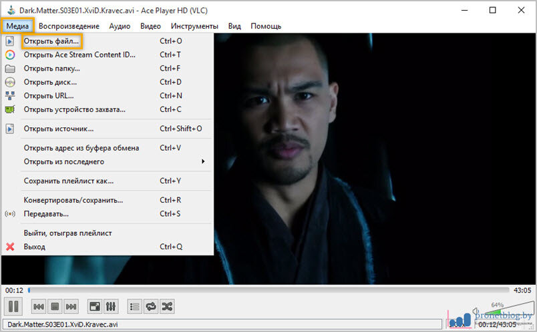The width and height of the screenshot is (537, 332).
Task: Choose Открыть источник... entry
Action: coord(108,129)
